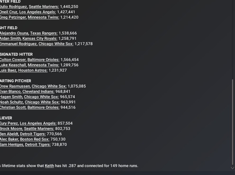Select Noah Schultz player link
The image size is (235, 175).
(12, 102)
